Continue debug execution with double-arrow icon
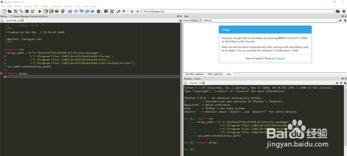The height and width of the screenshot is (156, 347). [x=93, y=11]
